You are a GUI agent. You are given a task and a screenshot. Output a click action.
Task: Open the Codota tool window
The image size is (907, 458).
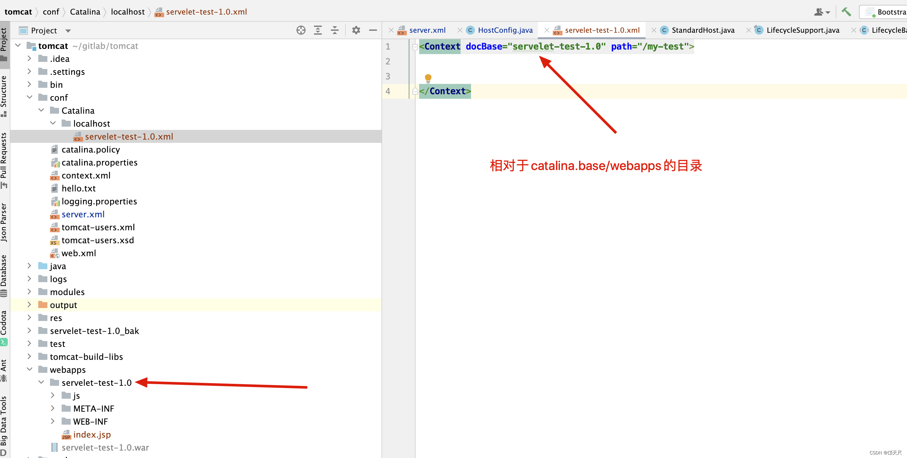(4, 328)
